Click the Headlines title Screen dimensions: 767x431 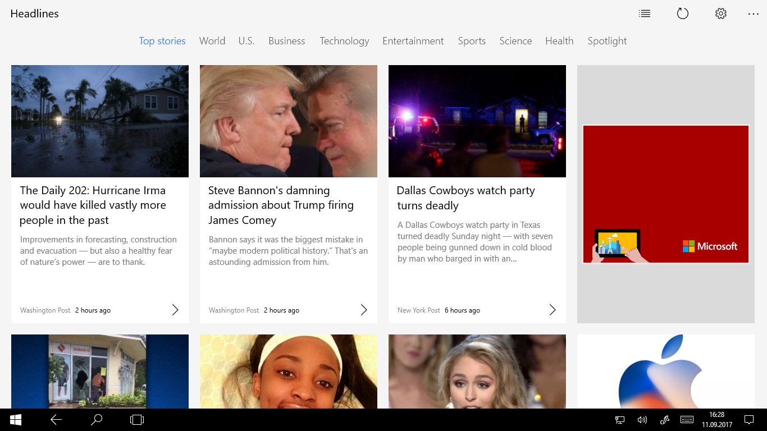coord(35,13)
